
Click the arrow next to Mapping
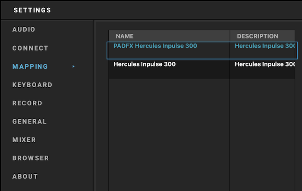(73, 67)
